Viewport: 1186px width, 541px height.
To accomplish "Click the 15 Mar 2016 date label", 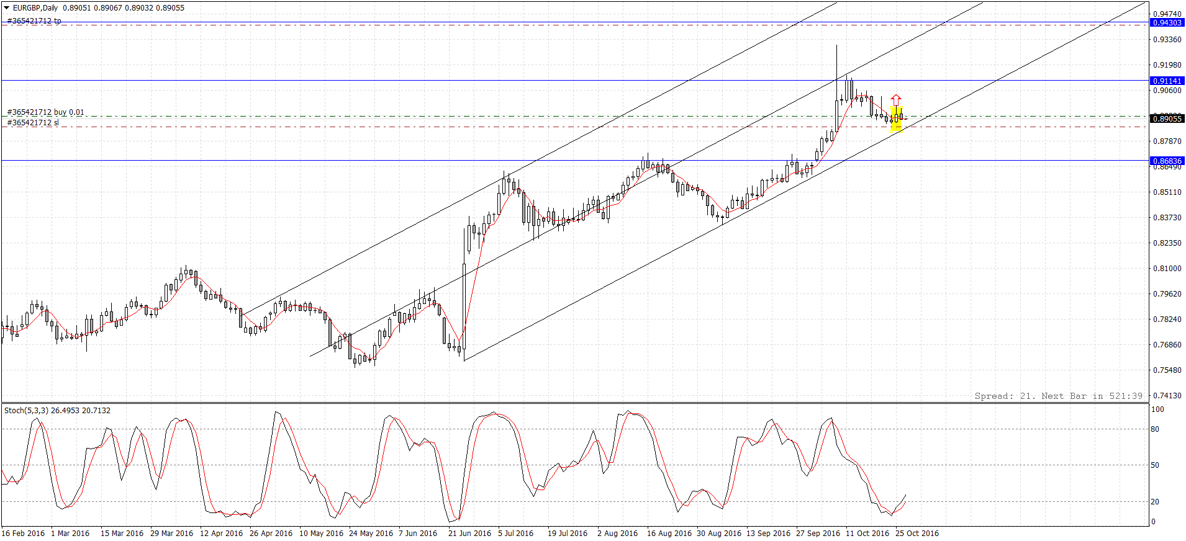I will click(x=122, y=534).
